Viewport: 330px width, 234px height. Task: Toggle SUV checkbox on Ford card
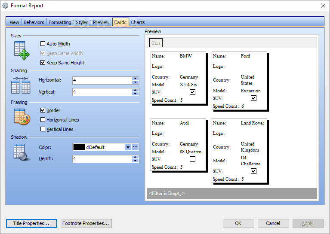coord(253,98)
